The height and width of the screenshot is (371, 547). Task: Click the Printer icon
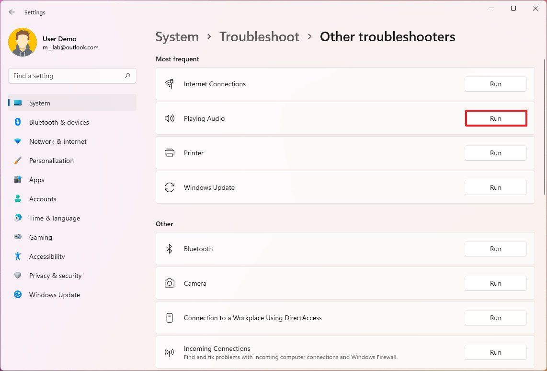[169, 152]
